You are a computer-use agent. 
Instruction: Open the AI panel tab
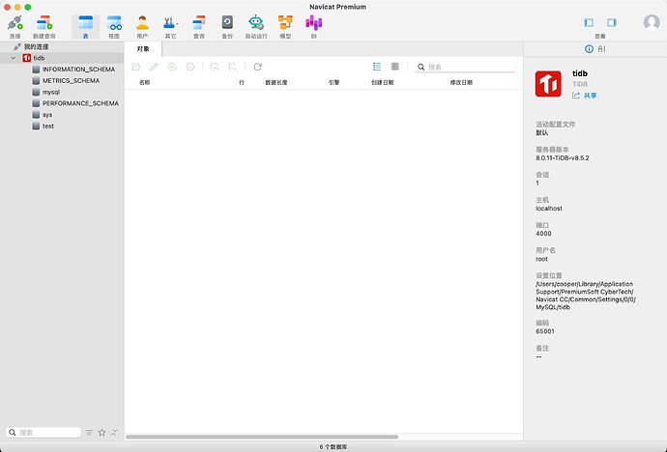click(x=601, y=49)
